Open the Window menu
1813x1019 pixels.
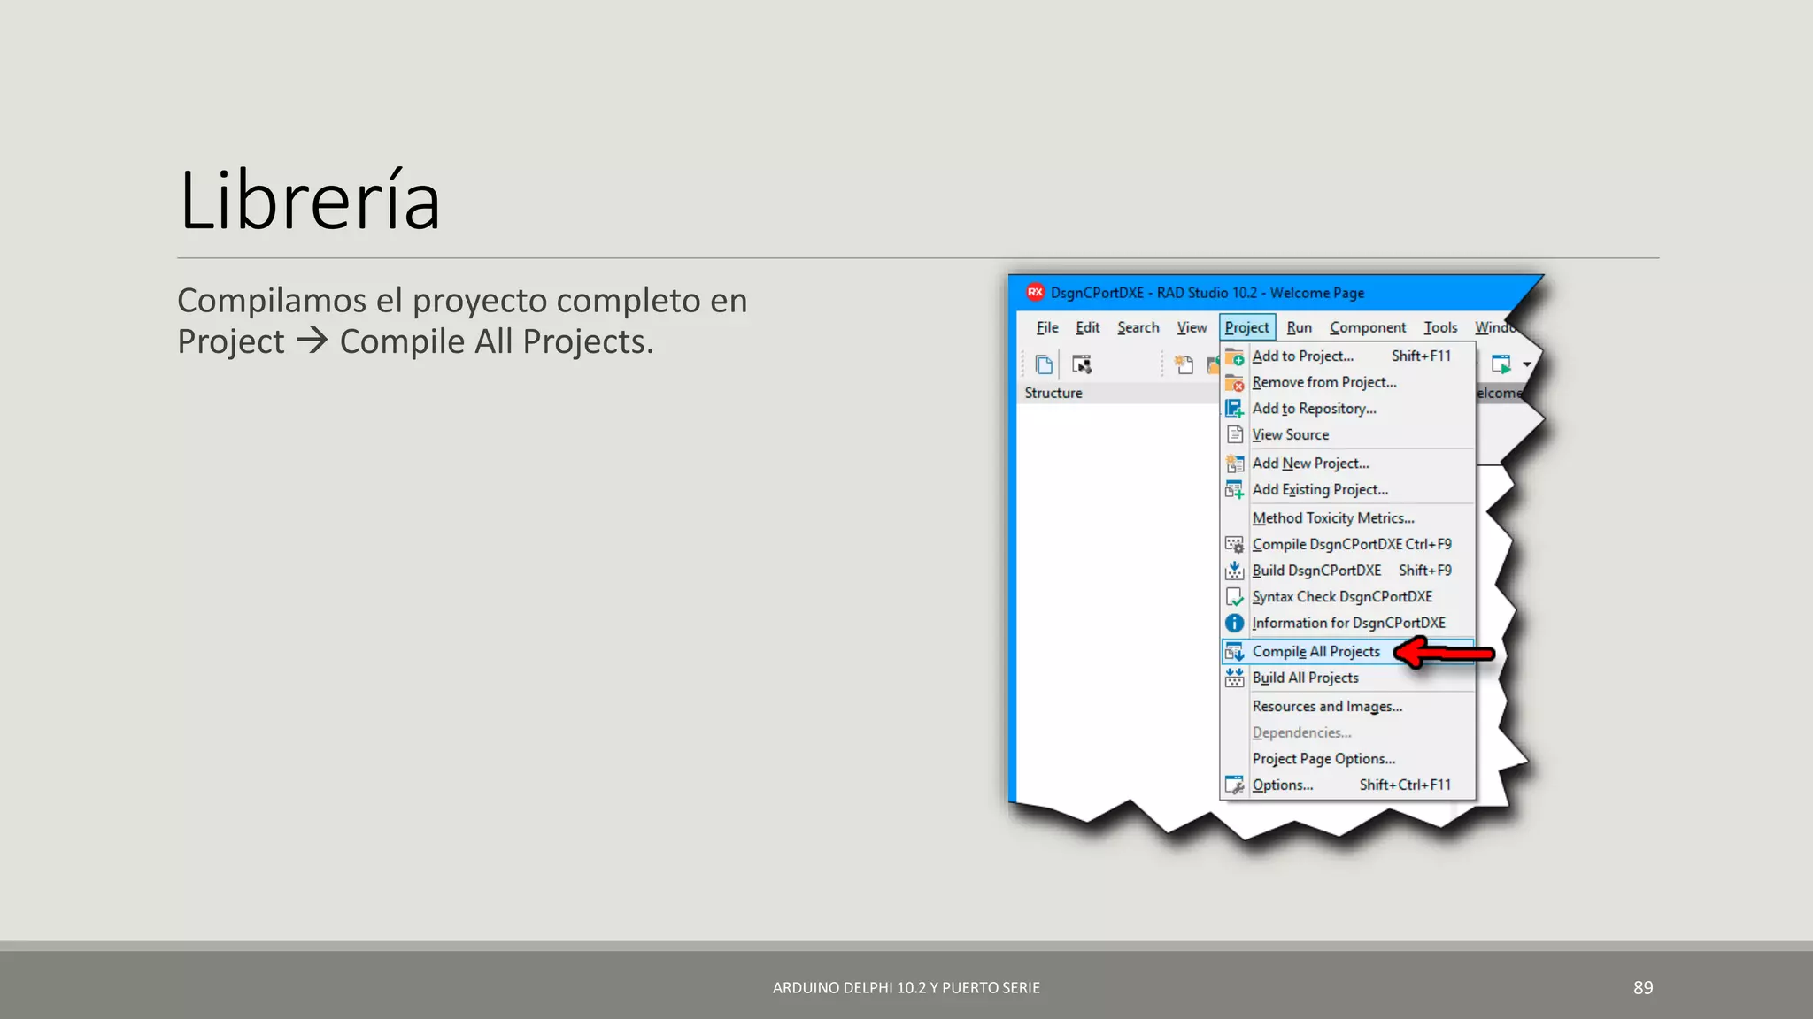[x=1495, y=327]
